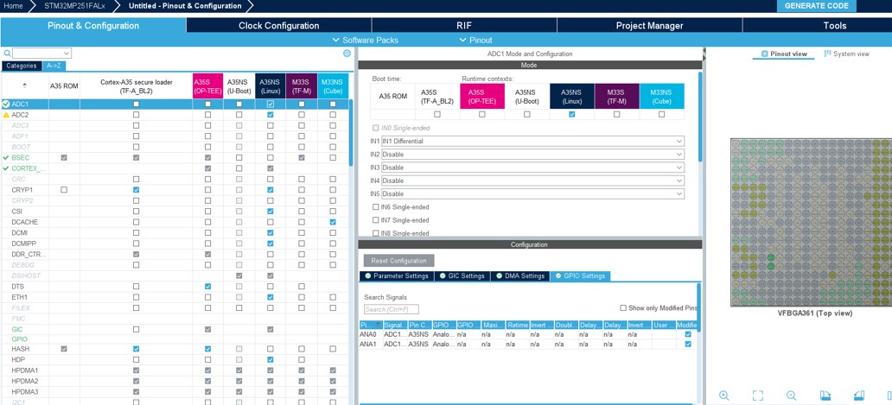
Task: Uncheck A35NS (Linux) runtime context in Mode
Action: [x=571, y=114]
